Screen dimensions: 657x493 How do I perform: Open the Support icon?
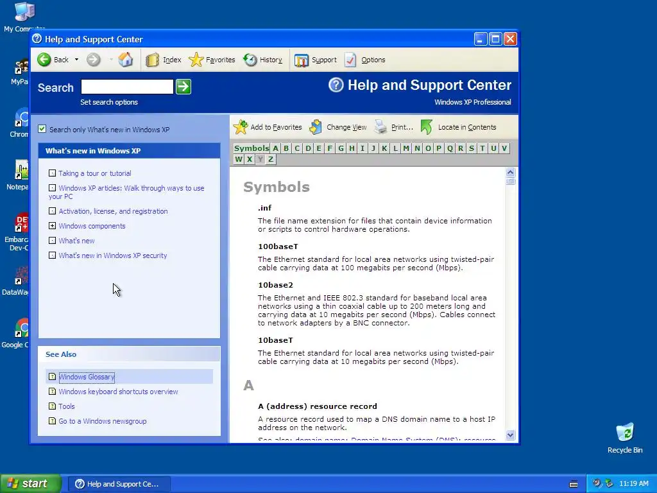point(302,60)
